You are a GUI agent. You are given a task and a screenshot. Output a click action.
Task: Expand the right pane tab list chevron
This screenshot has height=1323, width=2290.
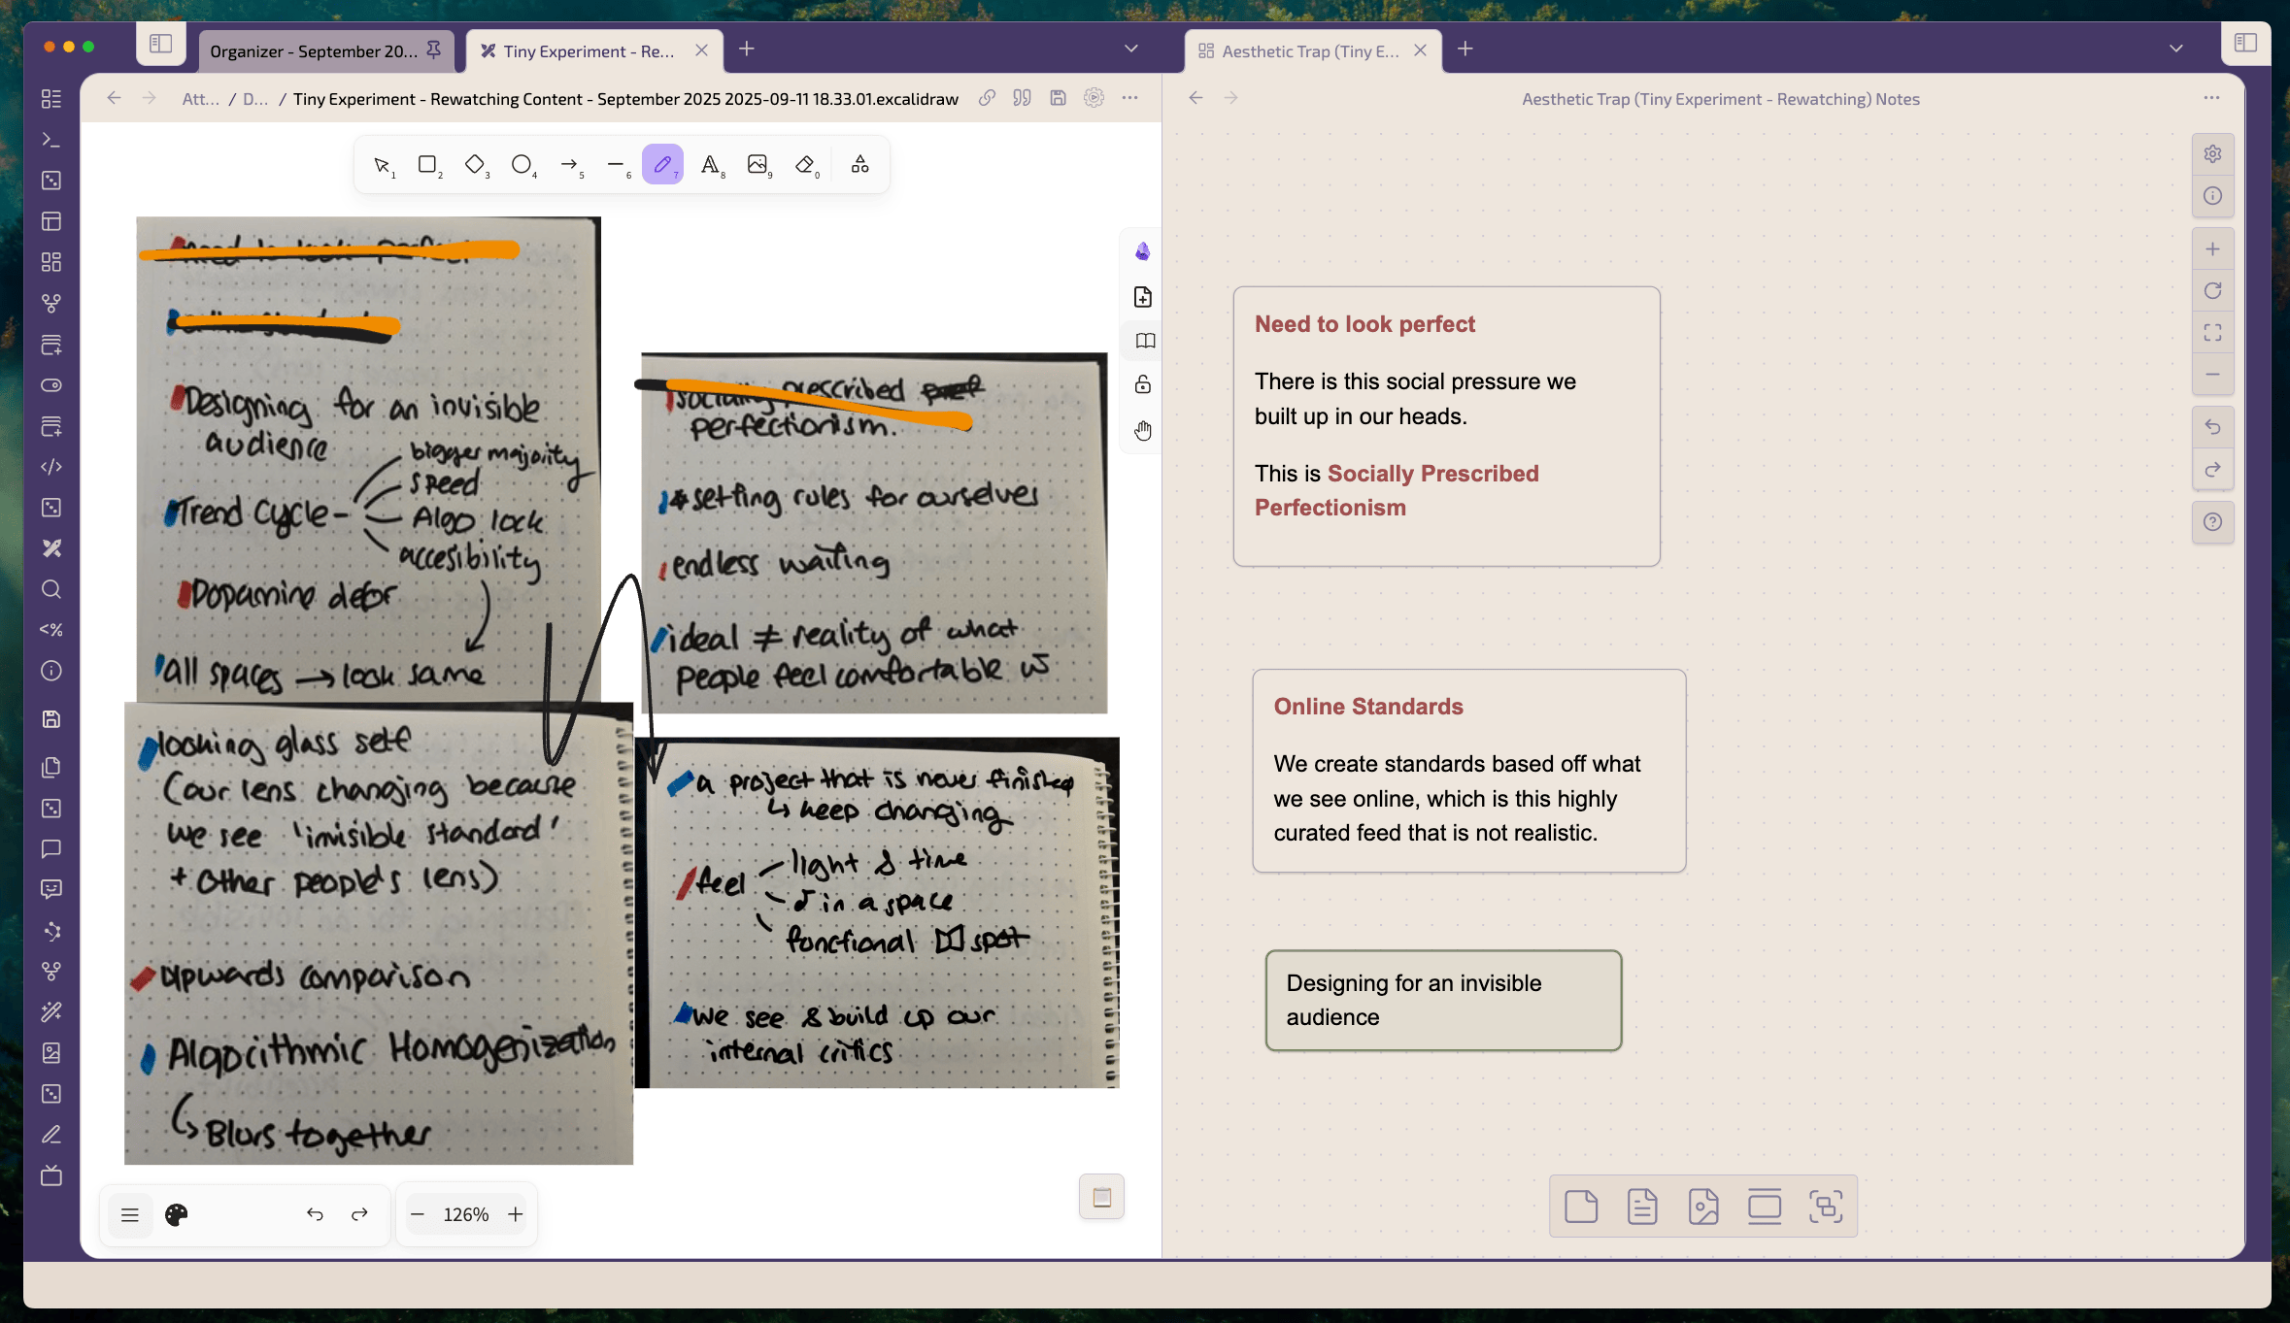pyautogui.click(x=2175, y=49)
